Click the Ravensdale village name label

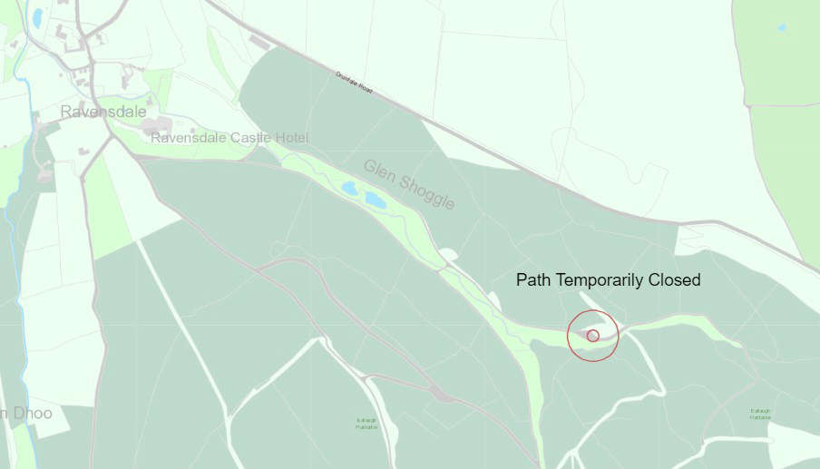[x=103, y=112]
